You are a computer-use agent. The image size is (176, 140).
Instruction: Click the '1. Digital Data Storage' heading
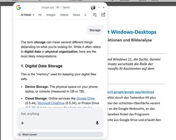coord(41,66)
